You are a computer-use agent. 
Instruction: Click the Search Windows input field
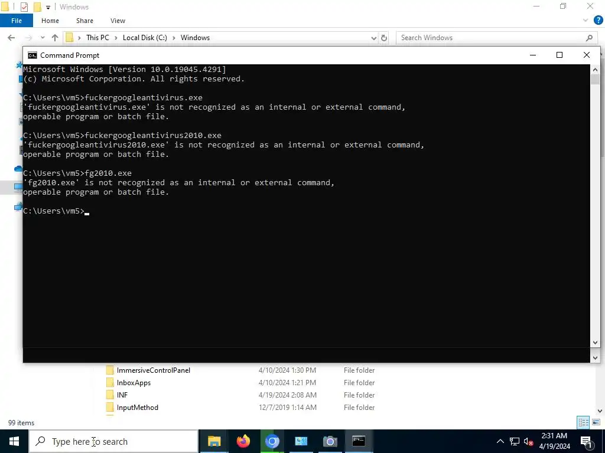click(496, 38)
